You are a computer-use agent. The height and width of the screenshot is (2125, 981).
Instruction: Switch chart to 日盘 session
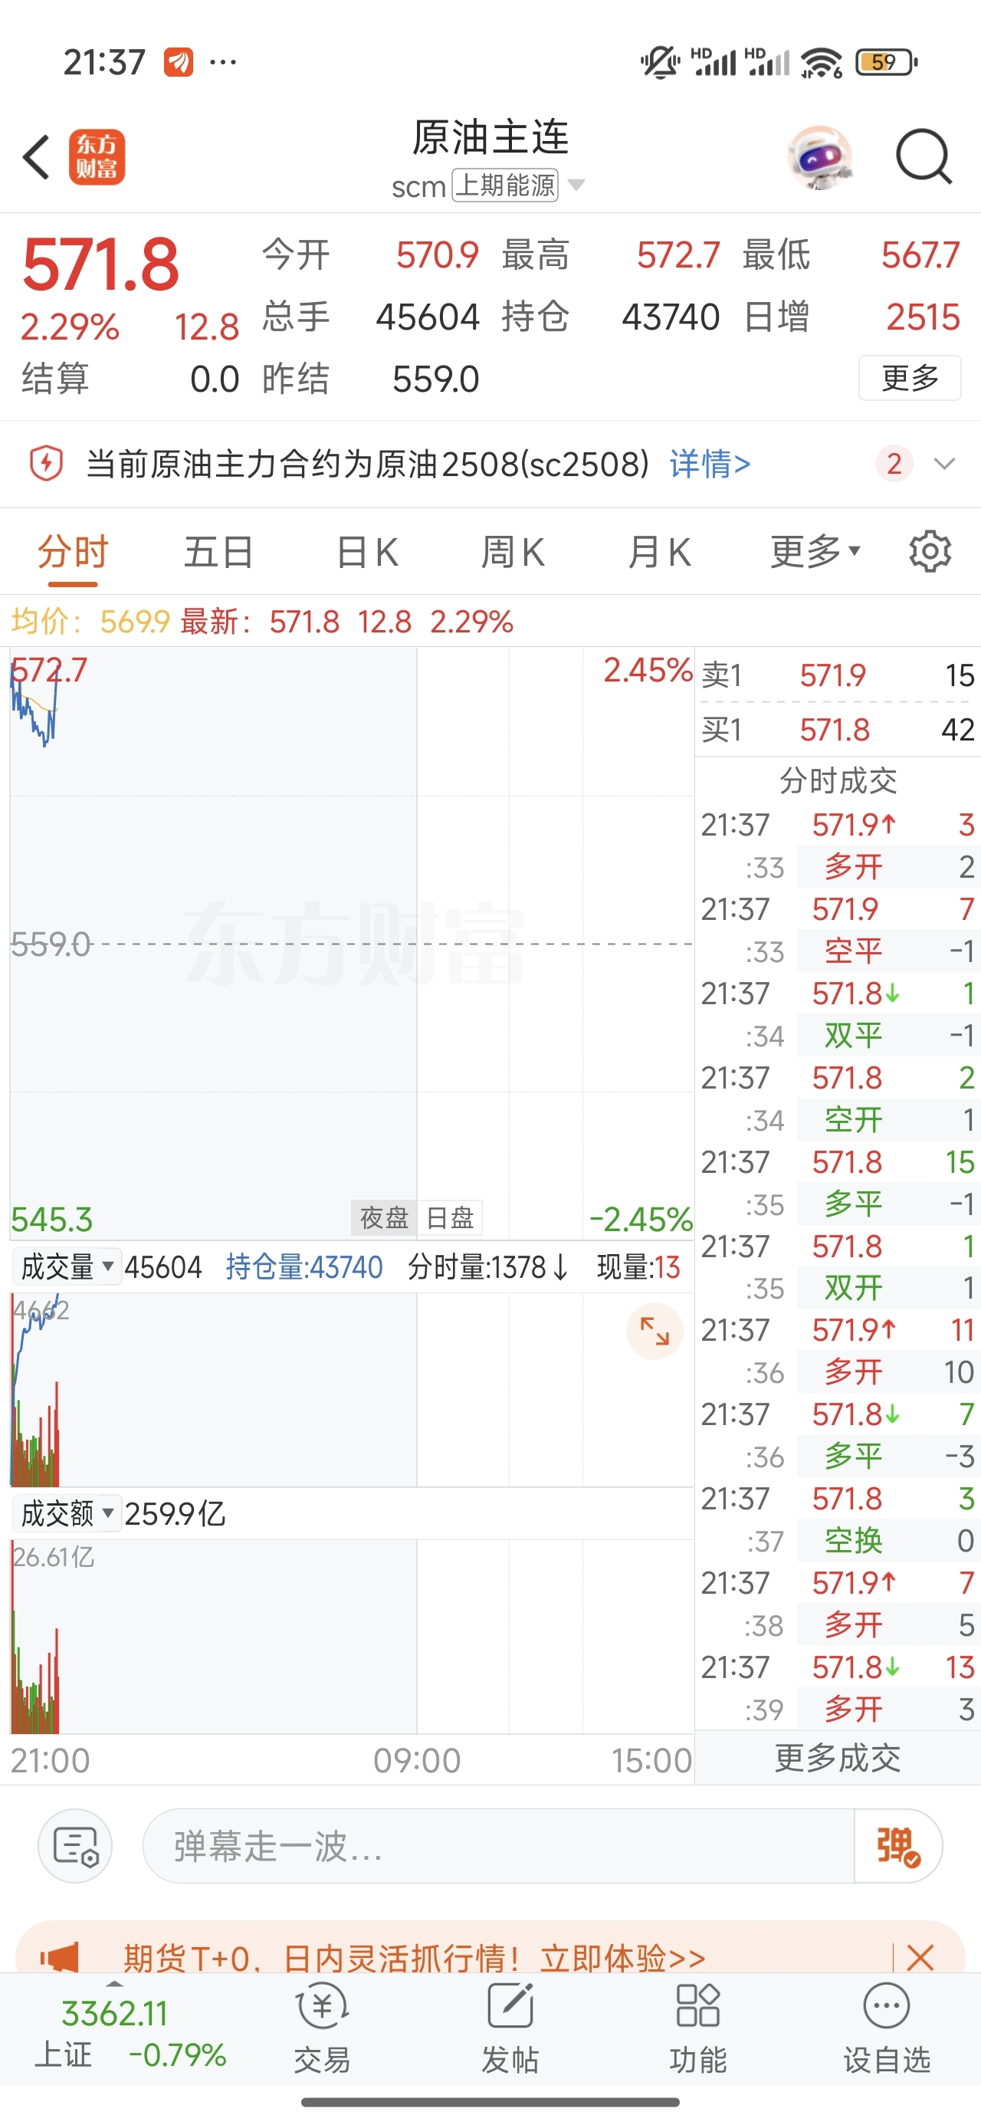coord(450,1217)
